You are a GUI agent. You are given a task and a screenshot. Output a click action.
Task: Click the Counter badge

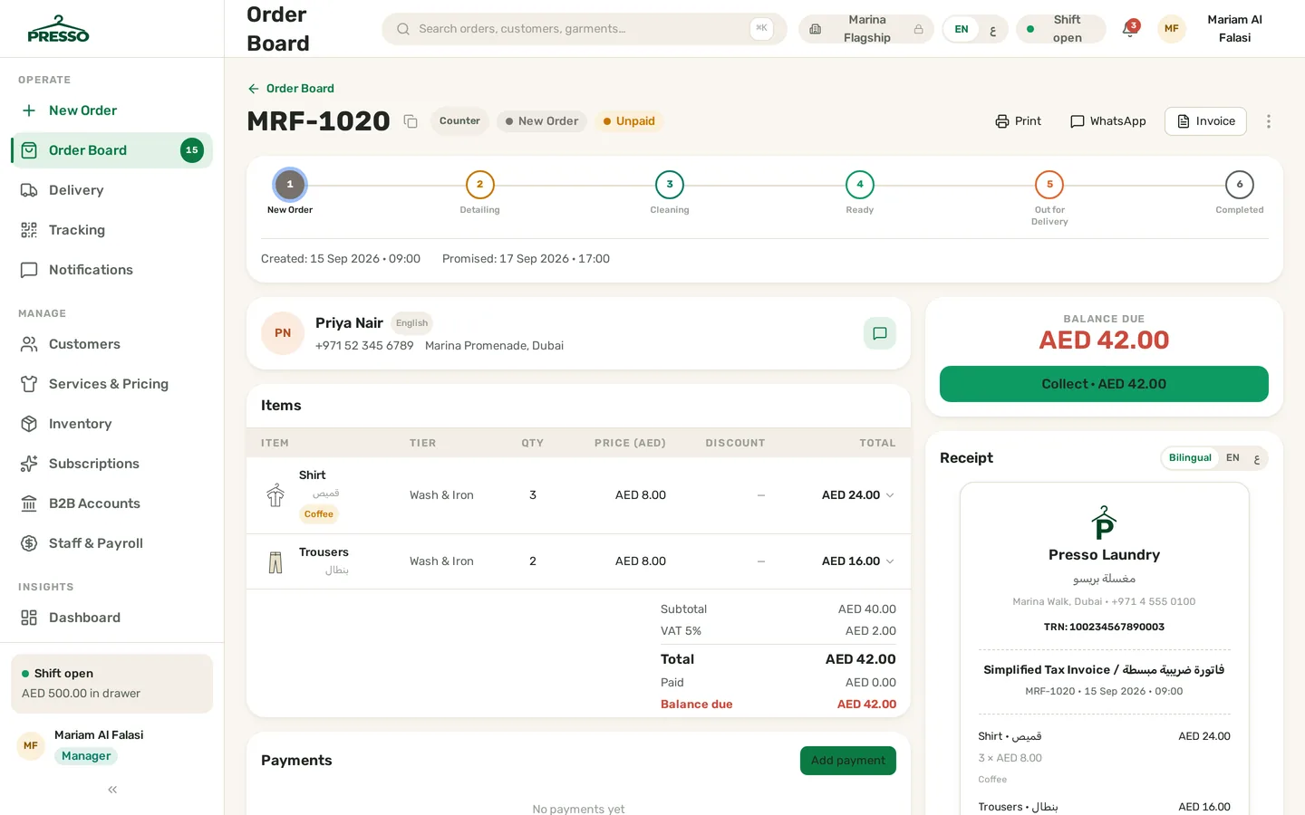click(x=459, y=121)
